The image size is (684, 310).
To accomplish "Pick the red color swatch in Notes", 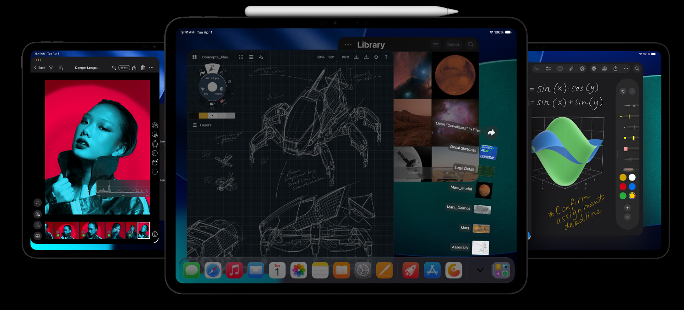I will tap(623, 186).
